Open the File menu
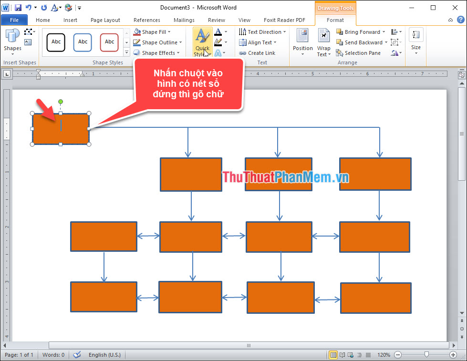Screen dimensions: 467x361 tap(14, 20)
